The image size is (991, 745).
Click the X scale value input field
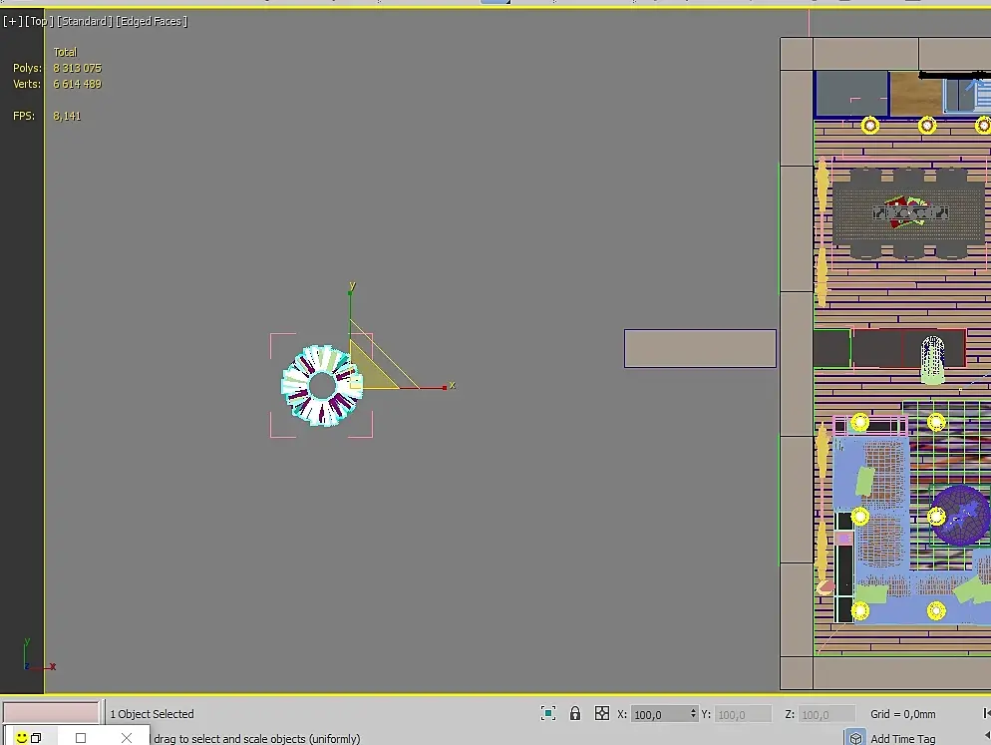pos(660,714)
